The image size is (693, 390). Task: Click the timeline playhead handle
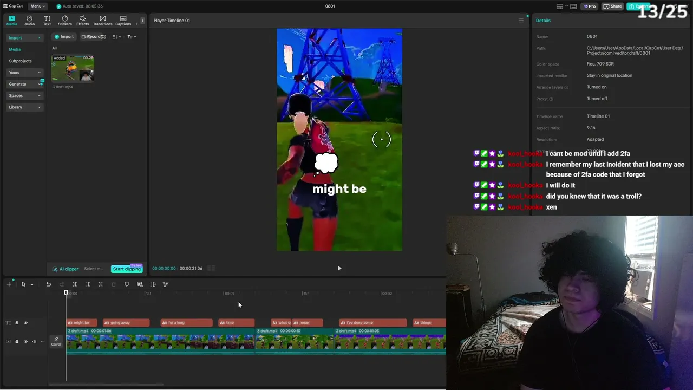point(67,293)
